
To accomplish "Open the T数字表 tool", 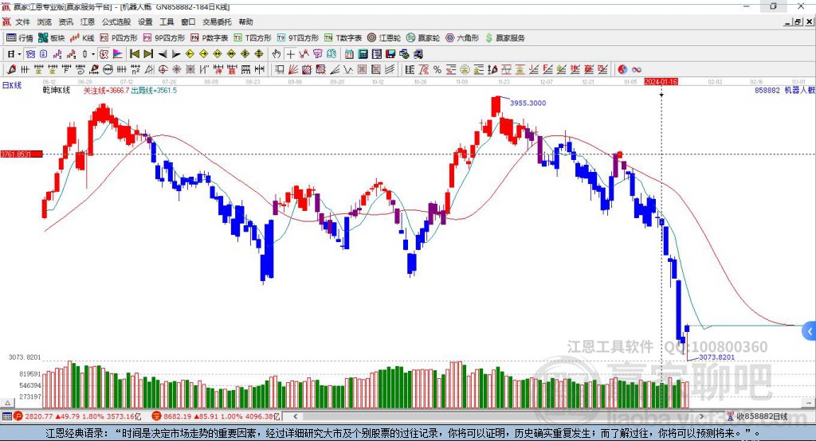I will click(343, 38).
